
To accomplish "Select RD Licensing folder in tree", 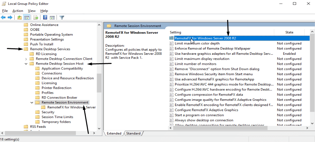I will tap(46, 54).
